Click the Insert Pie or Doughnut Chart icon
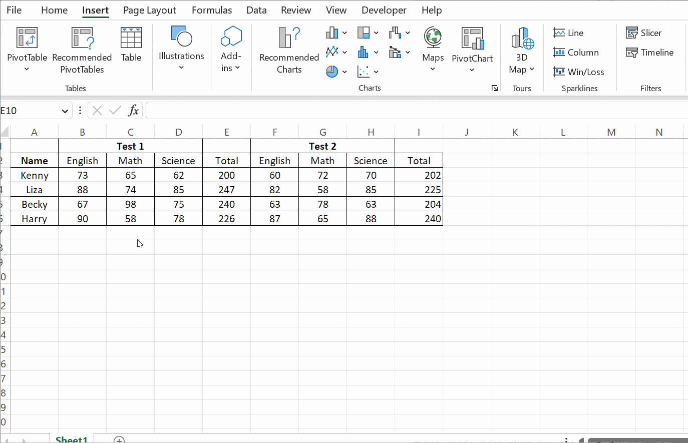688x443 pixels. point(331,72)
